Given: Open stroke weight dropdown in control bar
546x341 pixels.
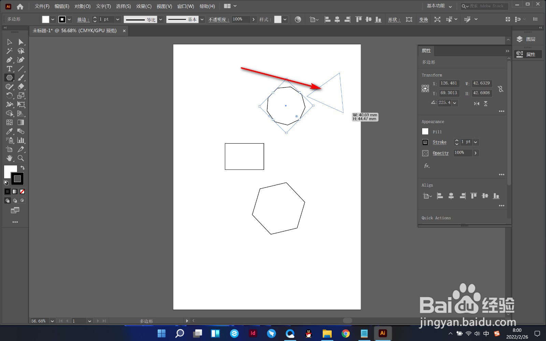Looking at the screenshot, I should click(118, 19).
